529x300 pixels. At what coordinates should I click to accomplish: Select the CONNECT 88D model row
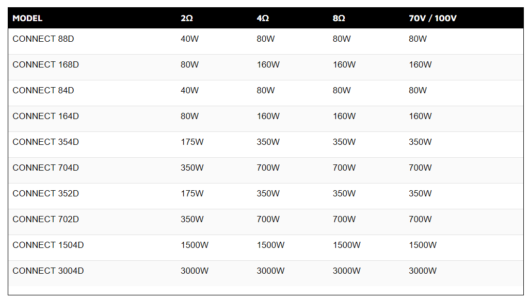(266, 41)
